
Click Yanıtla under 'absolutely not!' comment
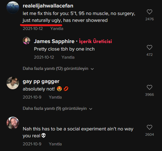pos(55,97)
